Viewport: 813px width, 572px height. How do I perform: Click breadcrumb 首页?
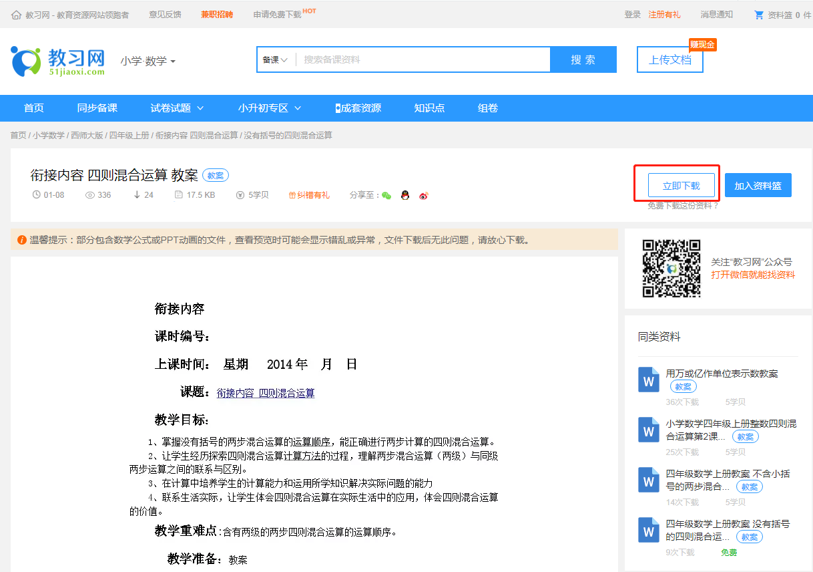coord(18,135)
